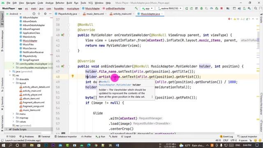Image resolution: width=263 pixels, height=148 pixels.
Task: Click the Sync Project with Gradle icon
Action: tap(239, 8)
